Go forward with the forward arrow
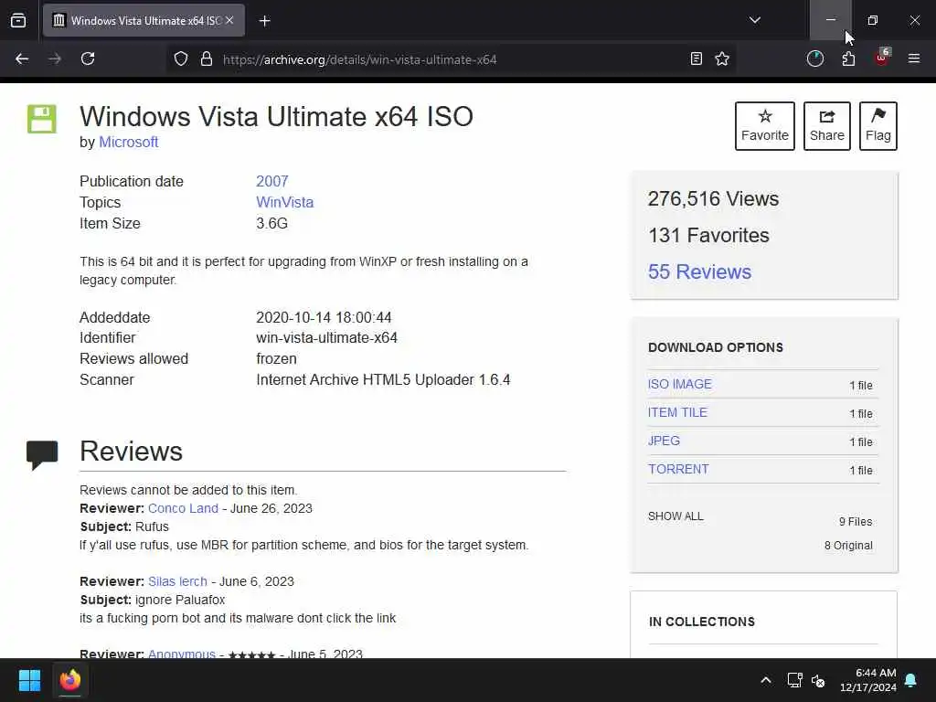936x702 pixels. (55, 58)
